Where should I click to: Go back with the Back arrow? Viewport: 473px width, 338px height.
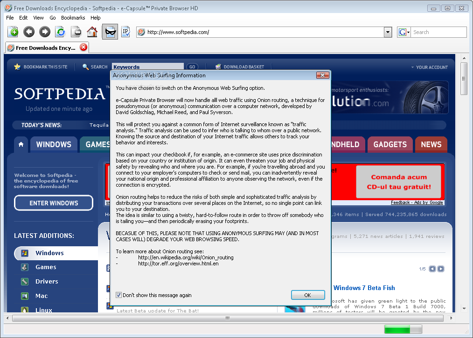coord(29,32)
